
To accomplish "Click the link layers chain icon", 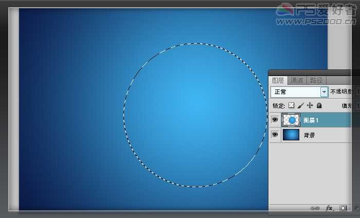I will [314, 208].
